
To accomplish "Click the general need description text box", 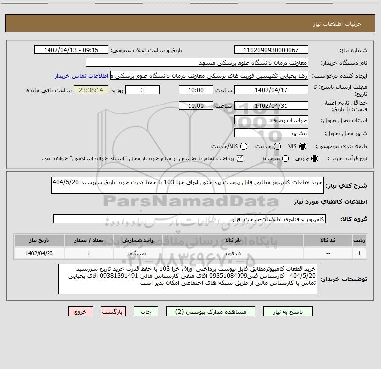I will coord(188,185).
